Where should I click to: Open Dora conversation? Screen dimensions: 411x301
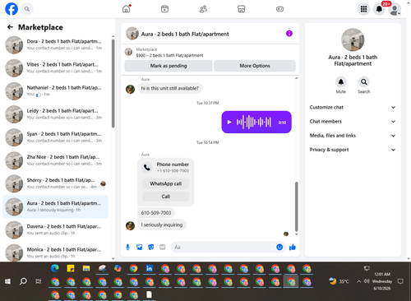click(56, 44)
